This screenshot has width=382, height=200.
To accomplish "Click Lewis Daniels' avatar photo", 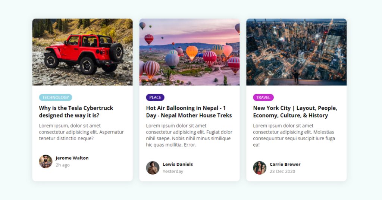I will pos(153,168).
